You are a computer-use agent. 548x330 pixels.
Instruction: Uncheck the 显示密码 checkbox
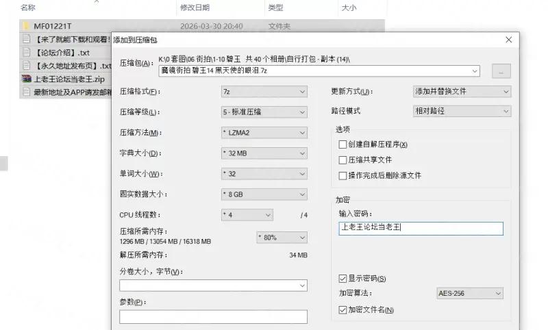[x=343, y=279]
